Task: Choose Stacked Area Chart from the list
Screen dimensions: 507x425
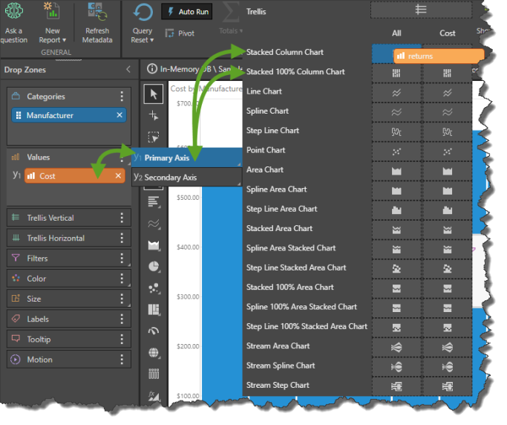Action: pyautogui.click(x=279, y=229)
